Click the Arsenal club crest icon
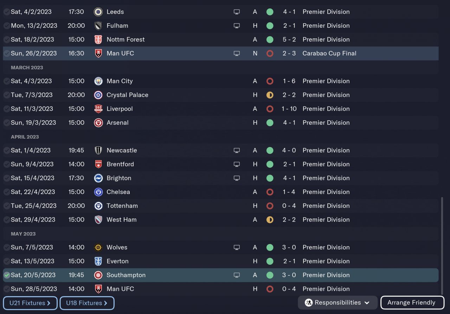The width and height of the screenshot is (450, 314). click(x=98, y=123)
